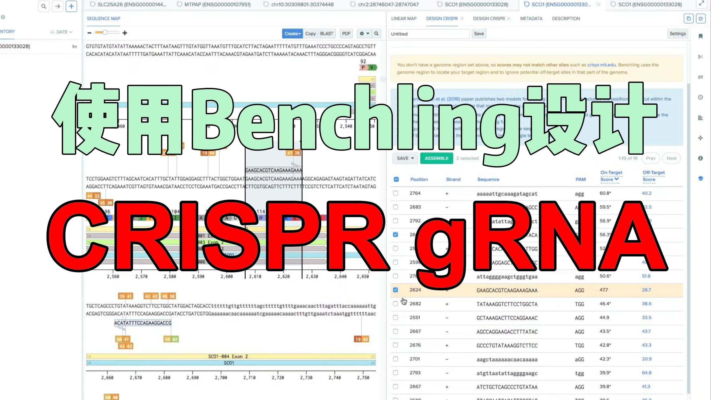Check the guide at position 2682
Image resolution: width=711 pixels, height=400 pixels.
395,304
